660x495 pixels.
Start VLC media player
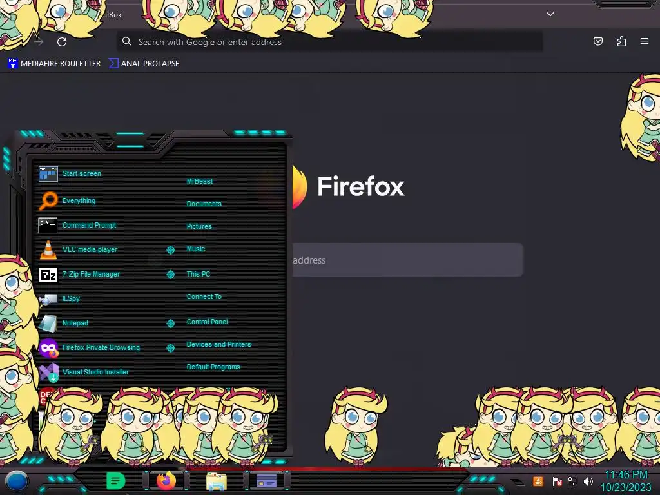click(78, 249)
